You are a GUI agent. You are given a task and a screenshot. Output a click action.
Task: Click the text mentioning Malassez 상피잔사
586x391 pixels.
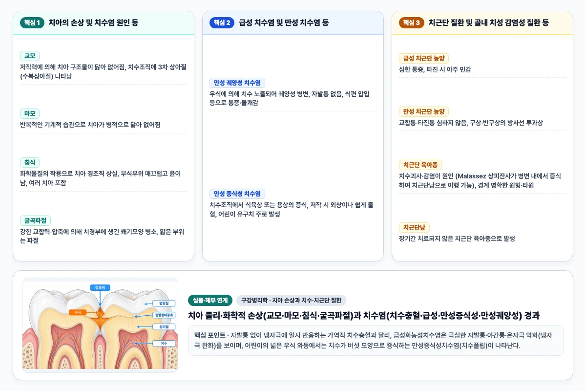[480, 180]
